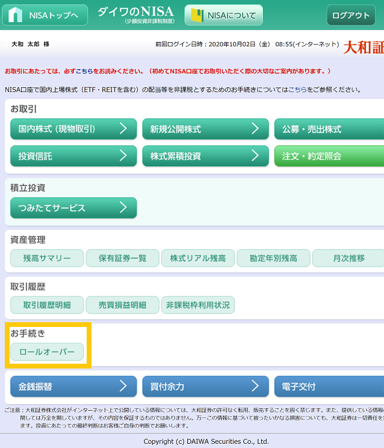Click the chevron on 金銭振替 button
Viewport: 384px width, 448px height.
123,386
